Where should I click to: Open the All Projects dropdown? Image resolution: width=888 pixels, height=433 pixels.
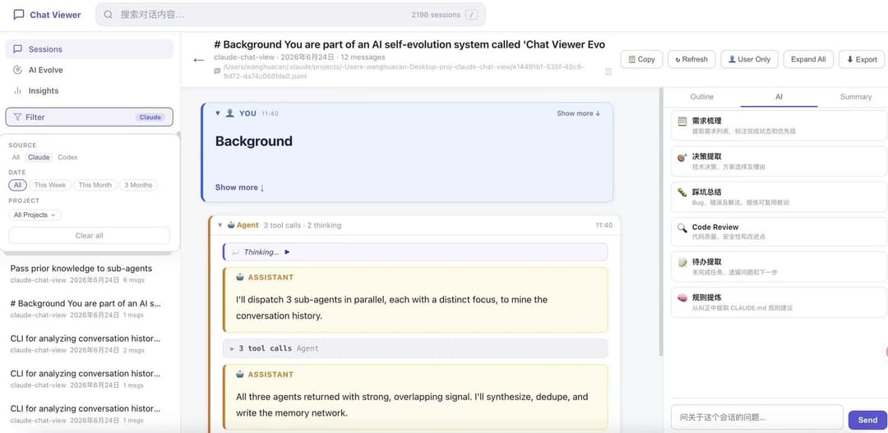click(35, 215)
